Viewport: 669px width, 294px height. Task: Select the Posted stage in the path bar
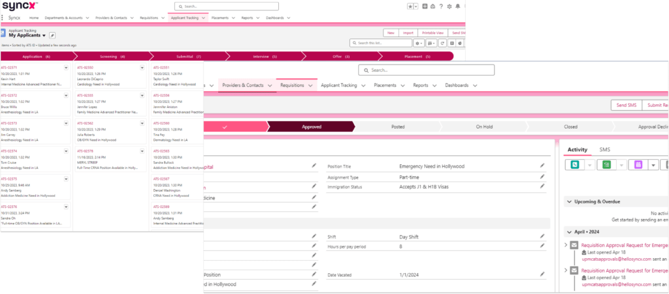pyautogui.click(x=397, y=126)
